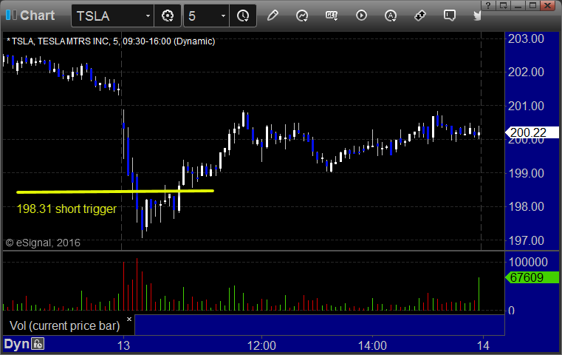Click the 197.00 price axis label

point(526,240)
